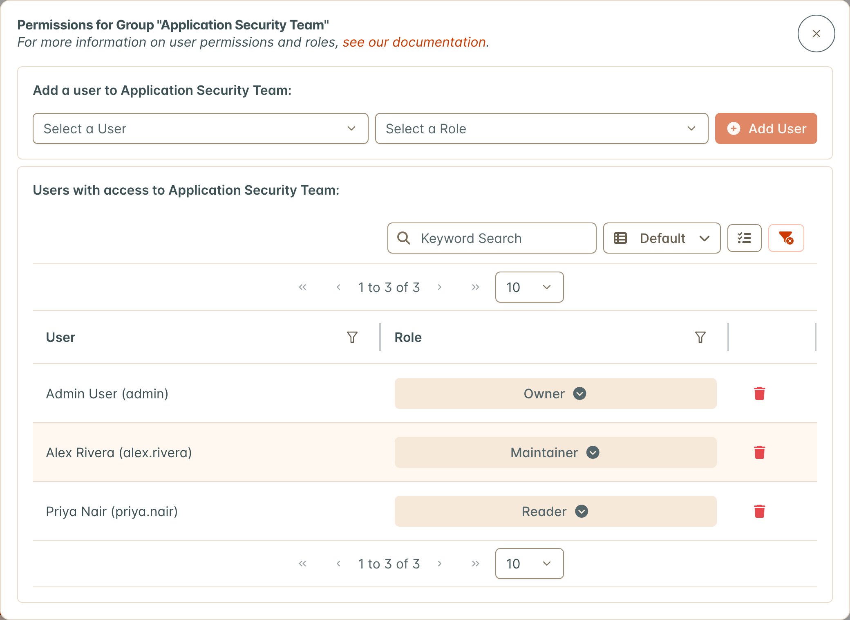
Task: Change Alex Rivera's Maintainer role
Action: [x=555, y=452]
